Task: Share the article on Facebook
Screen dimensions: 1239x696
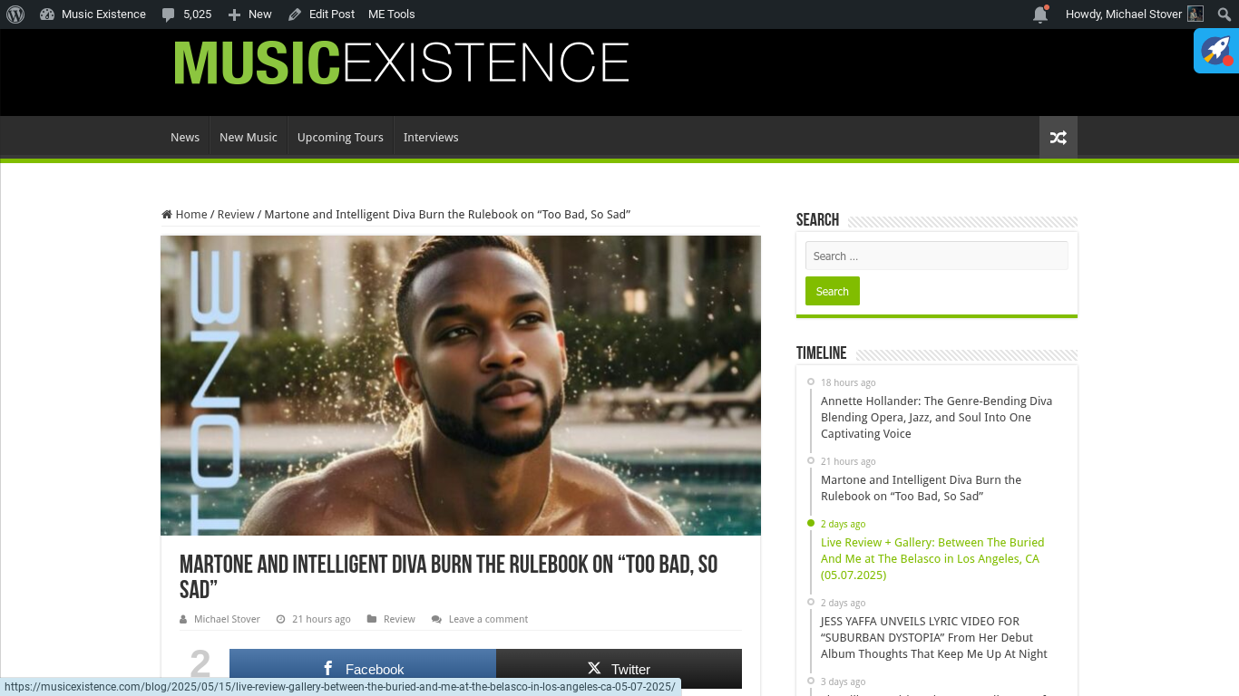Action: 363,669
